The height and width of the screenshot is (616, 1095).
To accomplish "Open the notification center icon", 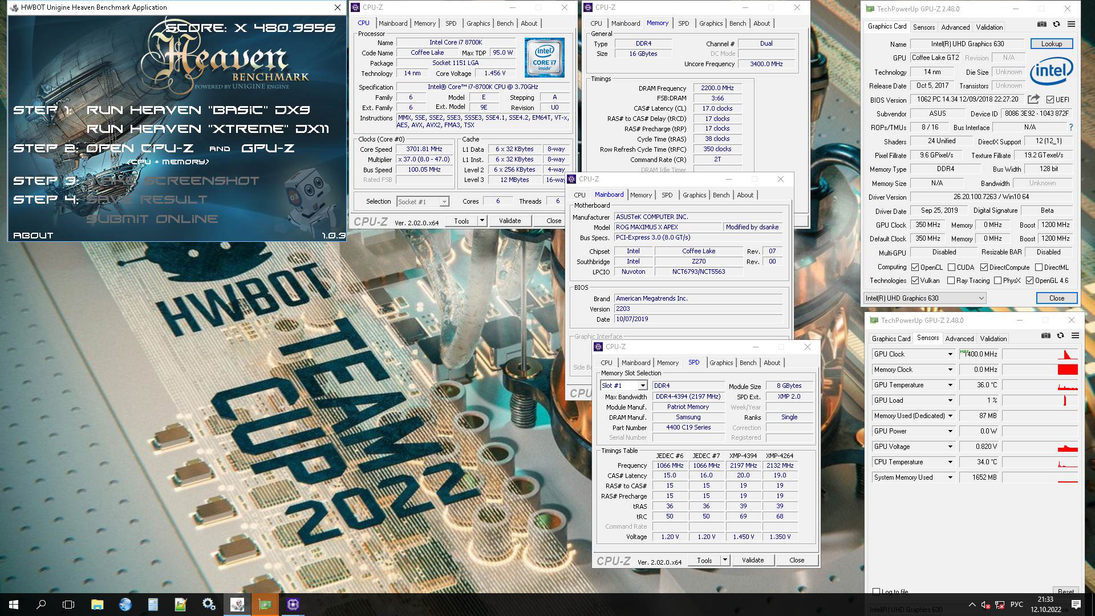I will coord(1076,605).
